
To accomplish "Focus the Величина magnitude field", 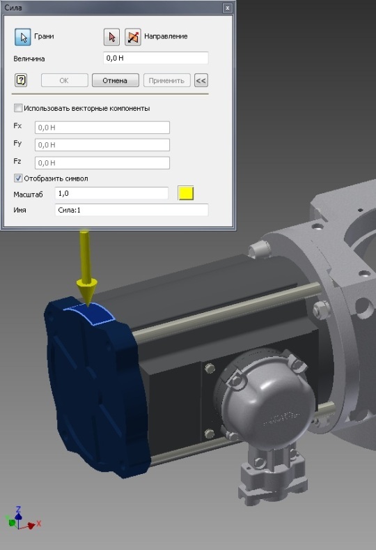I will 155,58.
